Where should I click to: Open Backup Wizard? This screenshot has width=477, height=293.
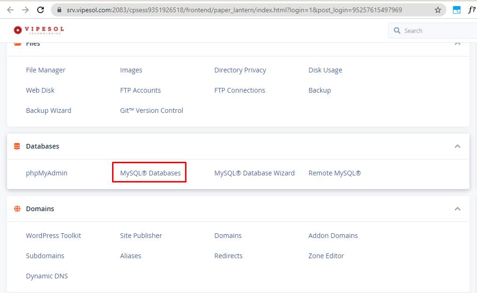49,111
